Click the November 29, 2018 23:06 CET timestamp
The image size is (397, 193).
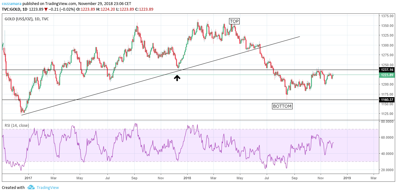point(104,4)
